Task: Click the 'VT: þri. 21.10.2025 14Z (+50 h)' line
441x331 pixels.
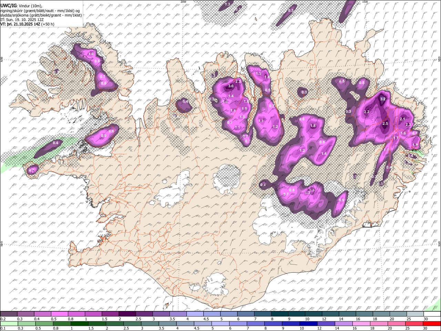Action: 27,24
